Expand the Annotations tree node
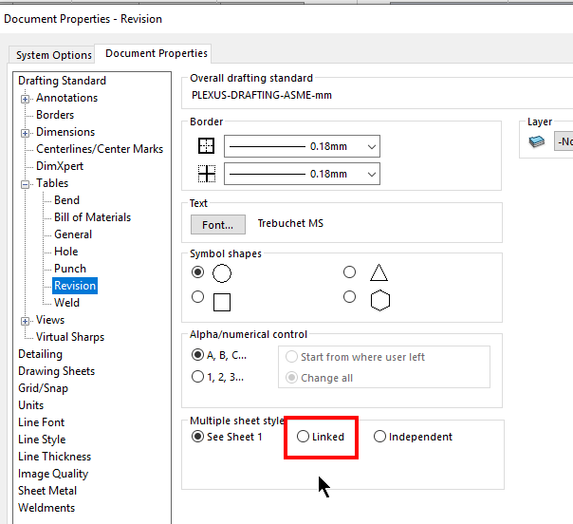The image size is (573, 524). pos(27,98)
